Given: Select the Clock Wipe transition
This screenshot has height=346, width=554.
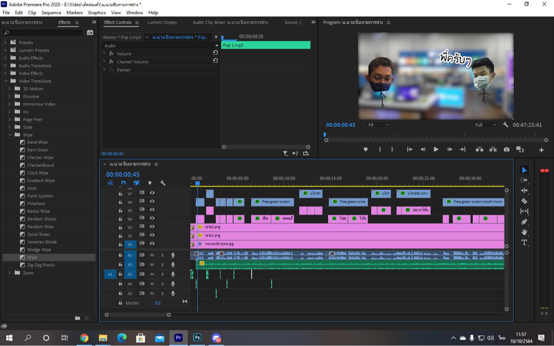Looking at the screenshot, I should pyautogui.click(x=37, y=173).
